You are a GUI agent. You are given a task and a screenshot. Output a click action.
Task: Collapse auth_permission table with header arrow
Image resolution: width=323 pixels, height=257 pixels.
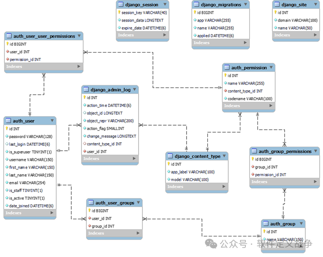point(271,67)
